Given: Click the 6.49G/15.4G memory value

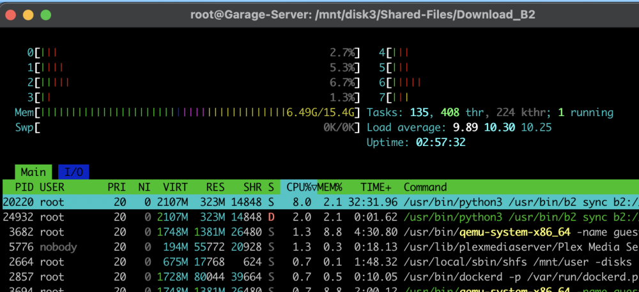Looking at the screenshot, I should 321,113.
